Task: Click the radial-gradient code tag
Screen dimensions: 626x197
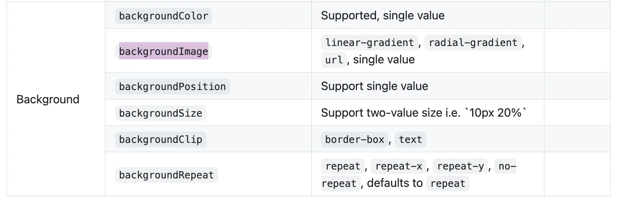Action: click(x=473, y=42)
